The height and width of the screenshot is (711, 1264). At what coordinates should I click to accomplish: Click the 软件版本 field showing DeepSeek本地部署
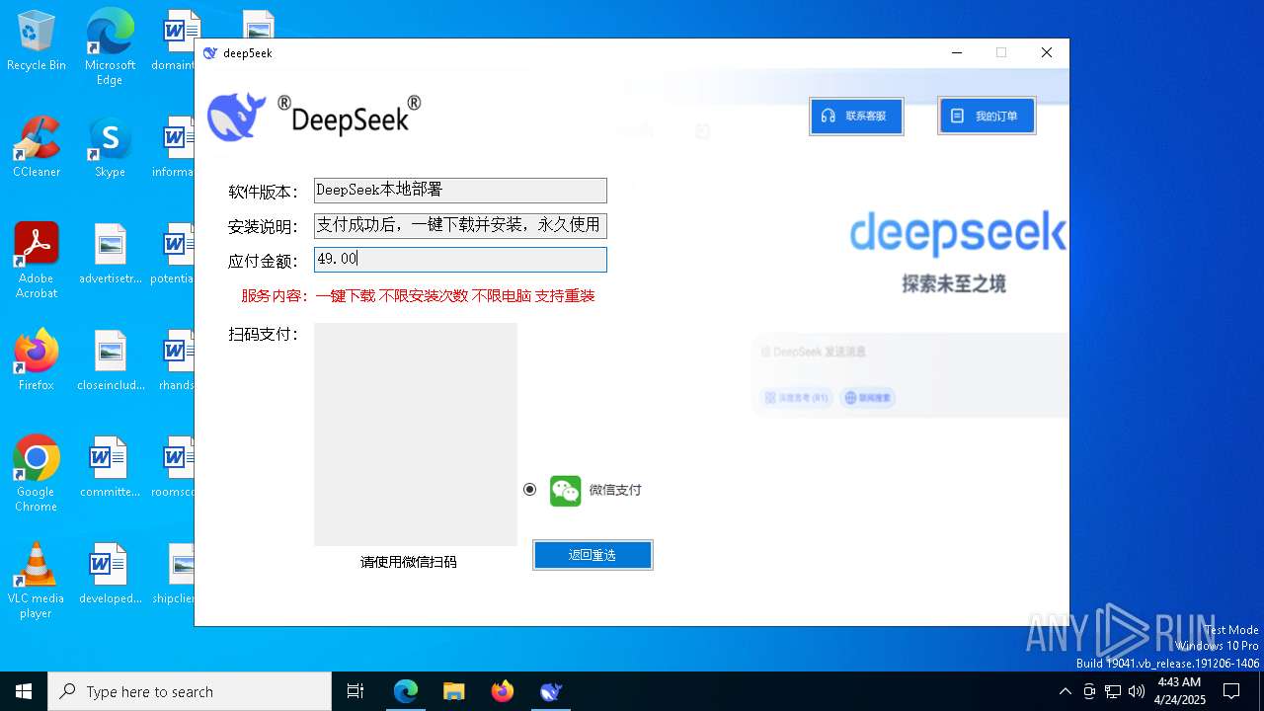click(x=460, y=190)
